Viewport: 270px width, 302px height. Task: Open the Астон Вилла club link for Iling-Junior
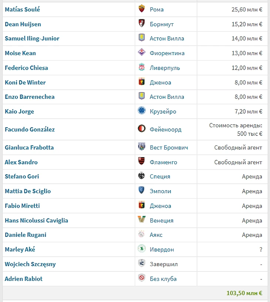point(167,38)
